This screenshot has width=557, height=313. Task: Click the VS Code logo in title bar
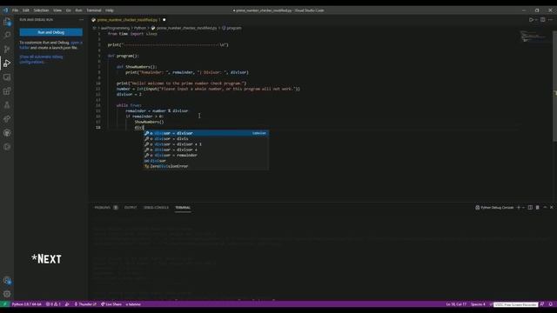point(5,10)
